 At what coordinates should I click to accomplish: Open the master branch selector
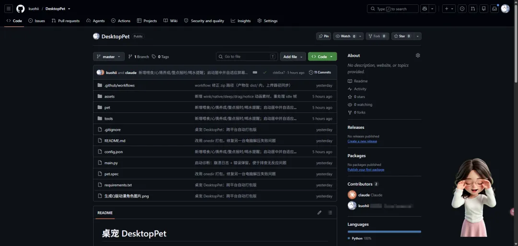(109, 57)
